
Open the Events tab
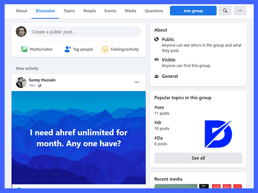click(x=110, y=11)
